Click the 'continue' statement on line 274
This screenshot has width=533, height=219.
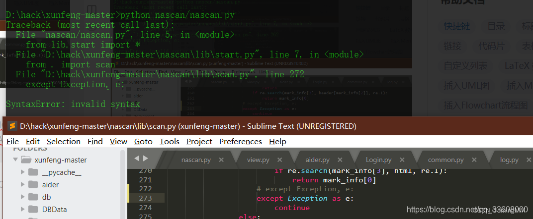coord(292,208)
